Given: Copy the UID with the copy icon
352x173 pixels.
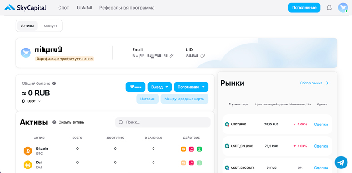Looking at the screenshot, I should coord(203,56).
